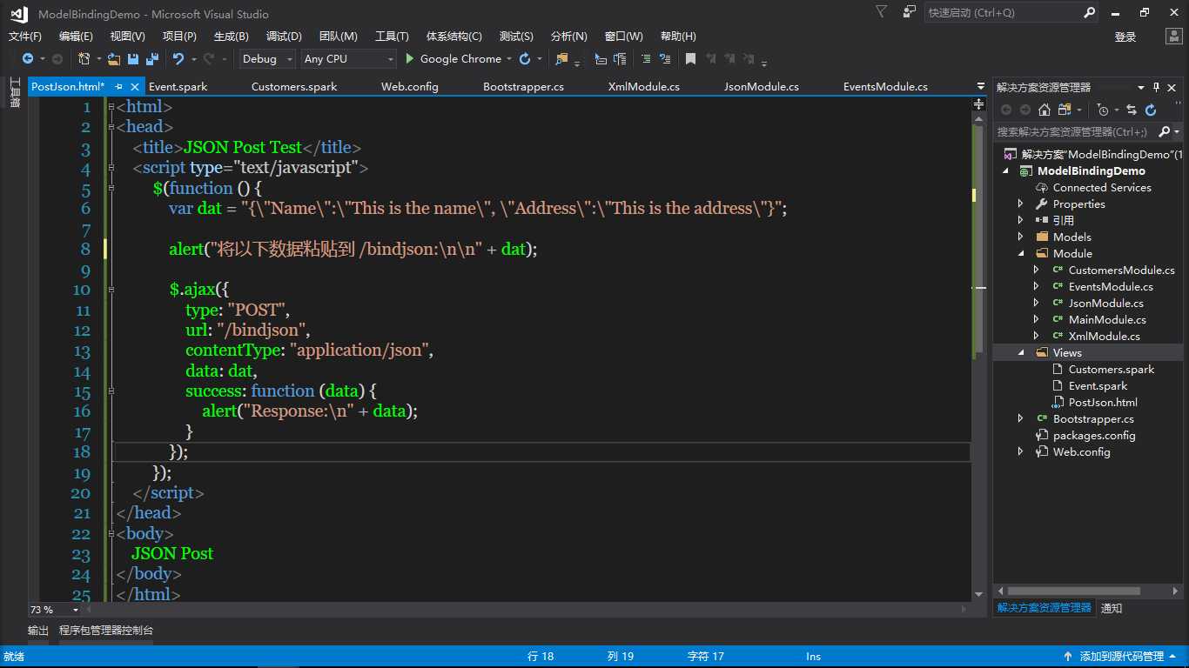The height and width of the screenshot is (668, 1189).
Task: Expand the Bootstrapper.cs tree node
Action: tap(1021, 419)
